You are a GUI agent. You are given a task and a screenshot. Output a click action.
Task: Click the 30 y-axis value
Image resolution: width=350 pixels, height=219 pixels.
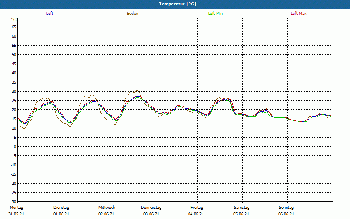tap(14, 92)
